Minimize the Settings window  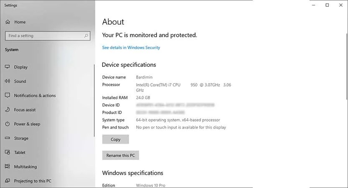314,5
